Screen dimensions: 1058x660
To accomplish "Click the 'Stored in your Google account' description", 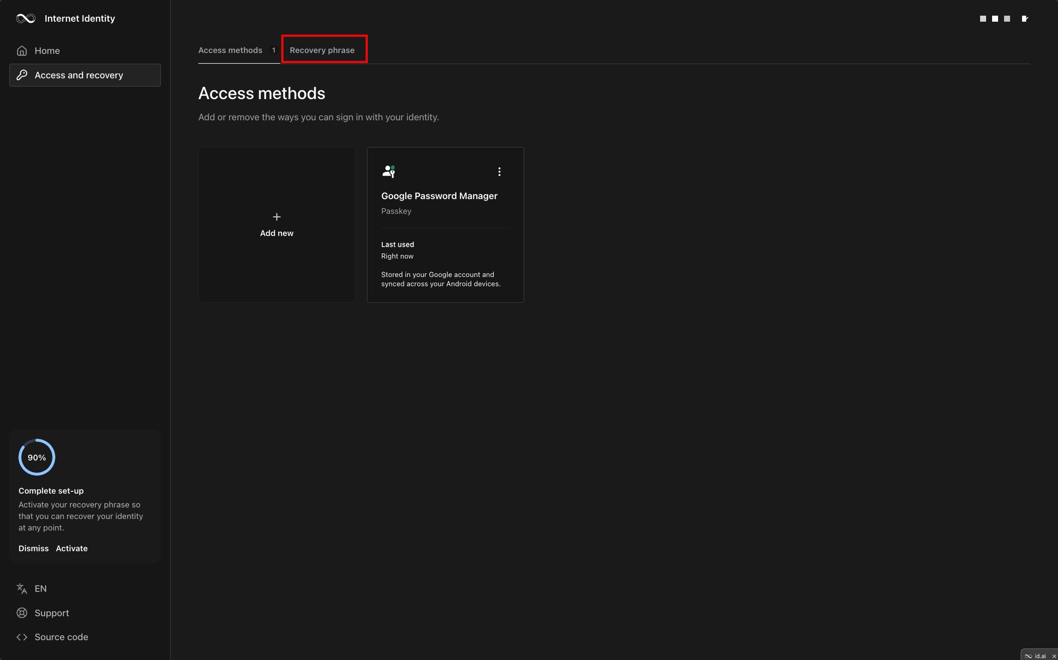I will click(441, 279).
